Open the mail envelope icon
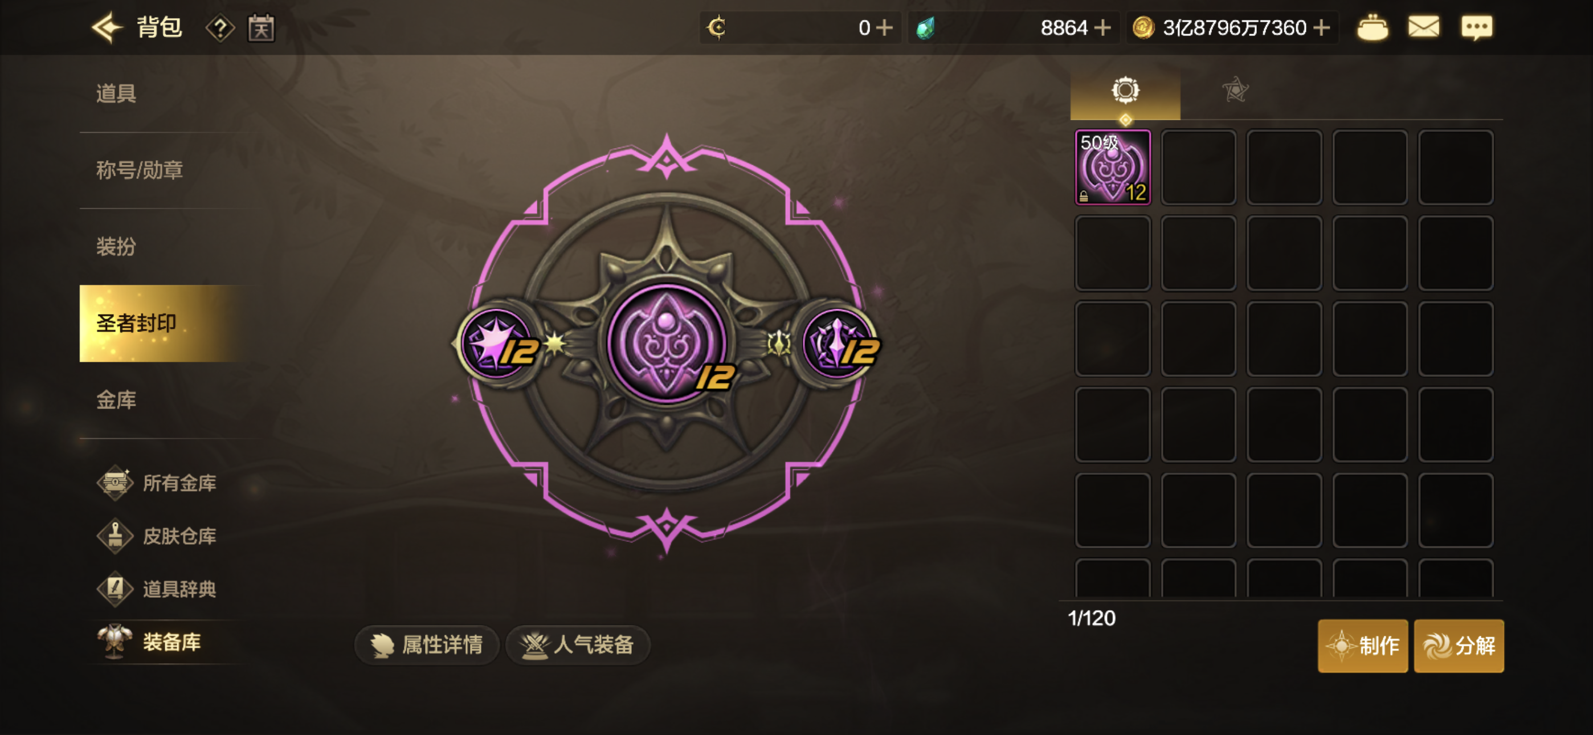Image resolution: width=1593 pixels, height=735 pixels. (x=1424, y=27)
